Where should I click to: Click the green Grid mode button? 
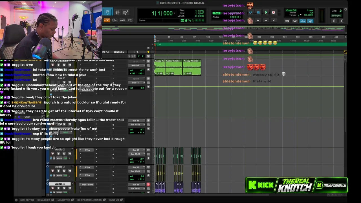click(x=216, y=13)
